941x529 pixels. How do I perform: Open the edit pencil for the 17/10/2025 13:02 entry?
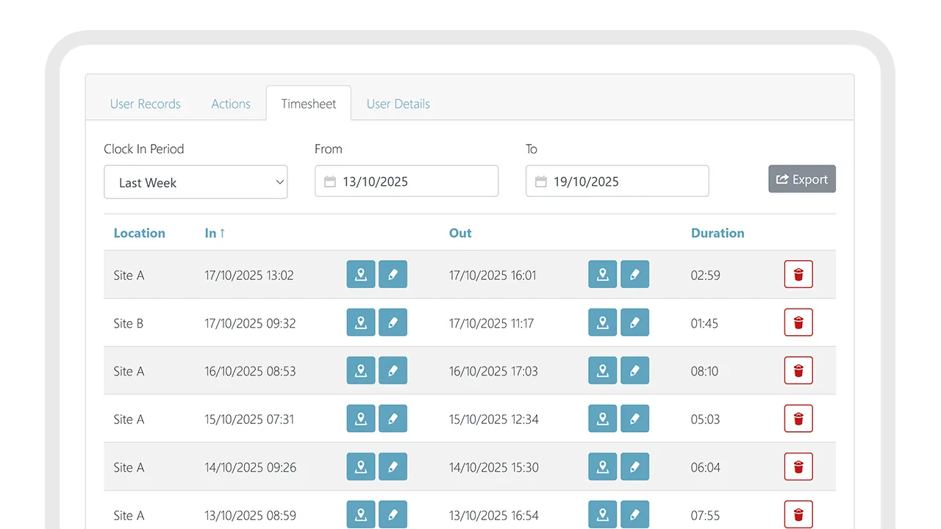(x=393, y=274)
